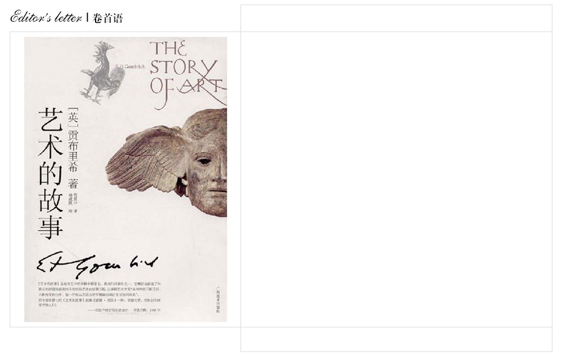Screen dimensions: 561x360
Task: Click inside the large empty right-hand cell
Action: click(x=396, y=179)
